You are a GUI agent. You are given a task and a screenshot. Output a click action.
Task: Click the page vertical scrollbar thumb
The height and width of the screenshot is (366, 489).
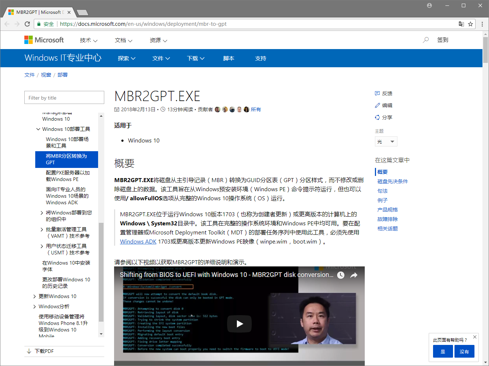[485, 51]
